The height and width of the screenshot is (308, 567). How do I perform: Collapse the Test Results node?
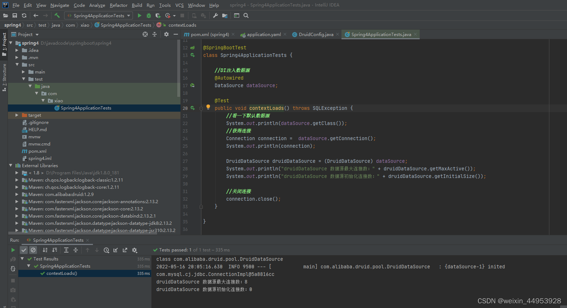click(x=22, y=259)
